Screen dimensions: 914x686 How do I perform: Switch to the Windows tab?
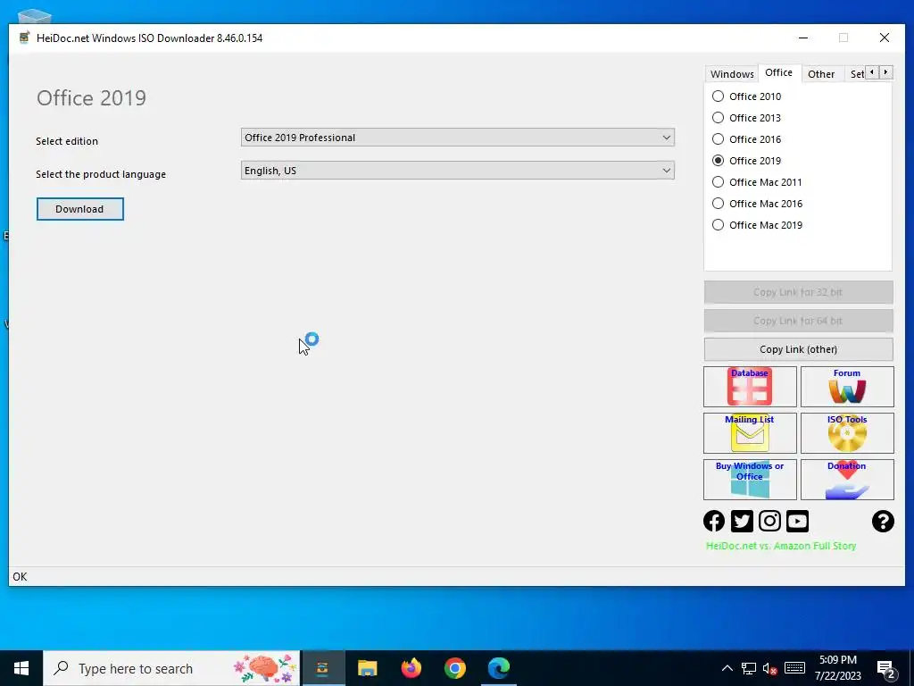click(x=732, y=74)
